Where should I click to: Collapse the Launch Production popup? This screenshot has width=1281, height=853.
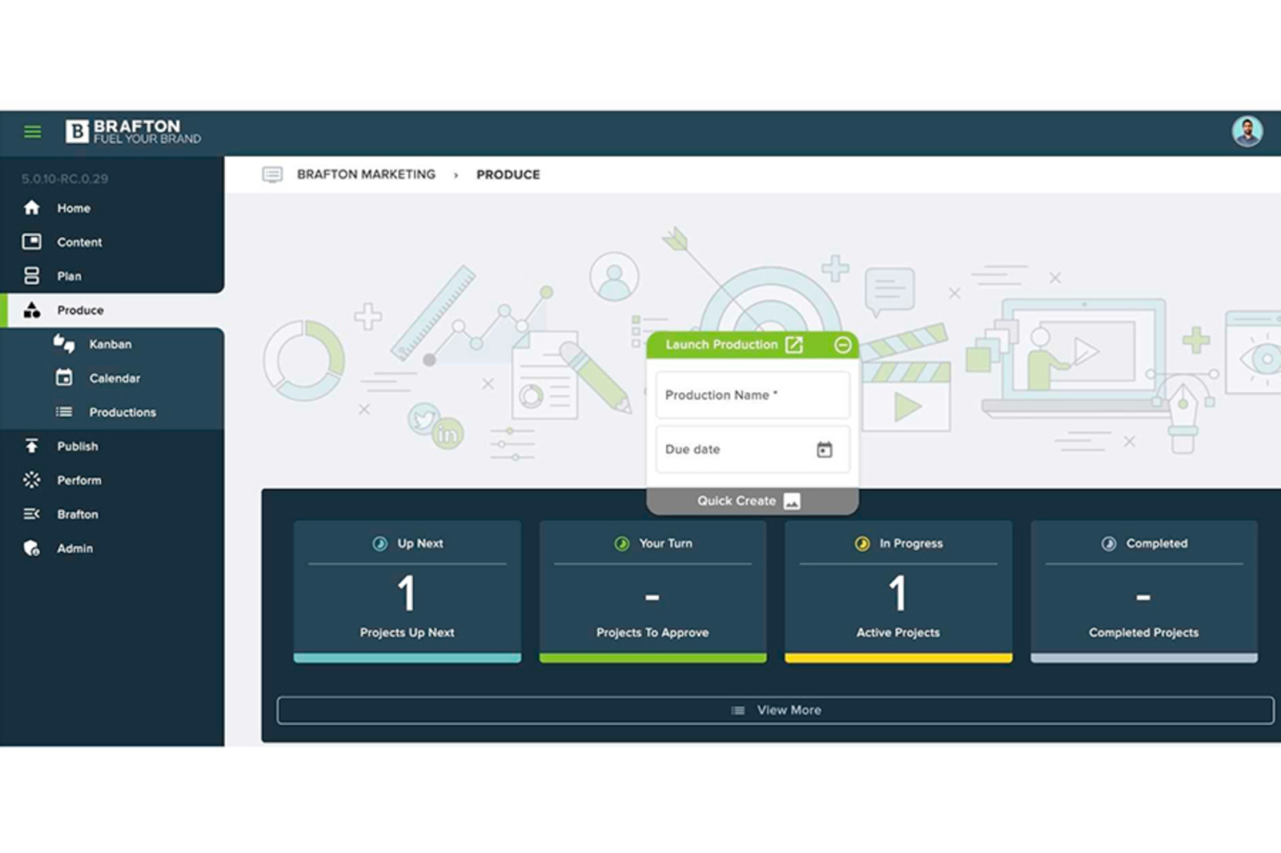pyautogui.click(x=842, y=345)
